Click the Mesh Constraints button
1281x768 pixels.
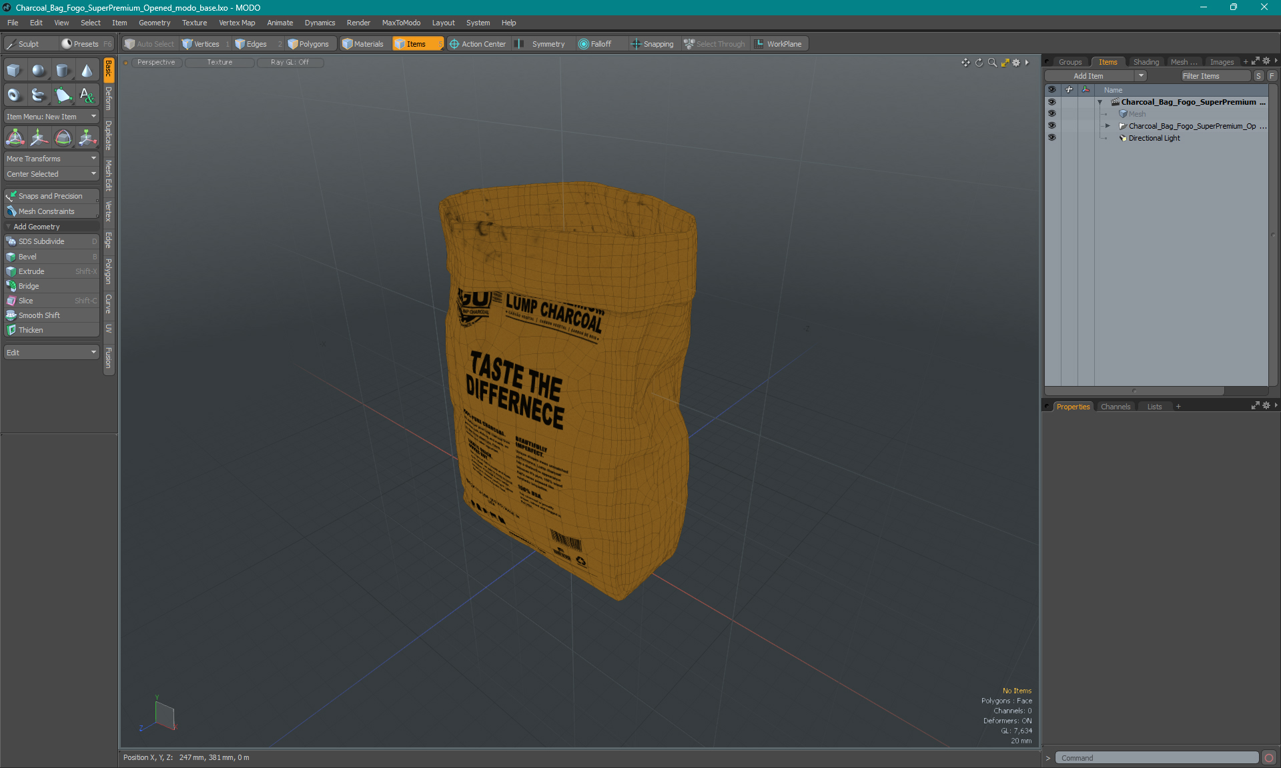(51, 211)
